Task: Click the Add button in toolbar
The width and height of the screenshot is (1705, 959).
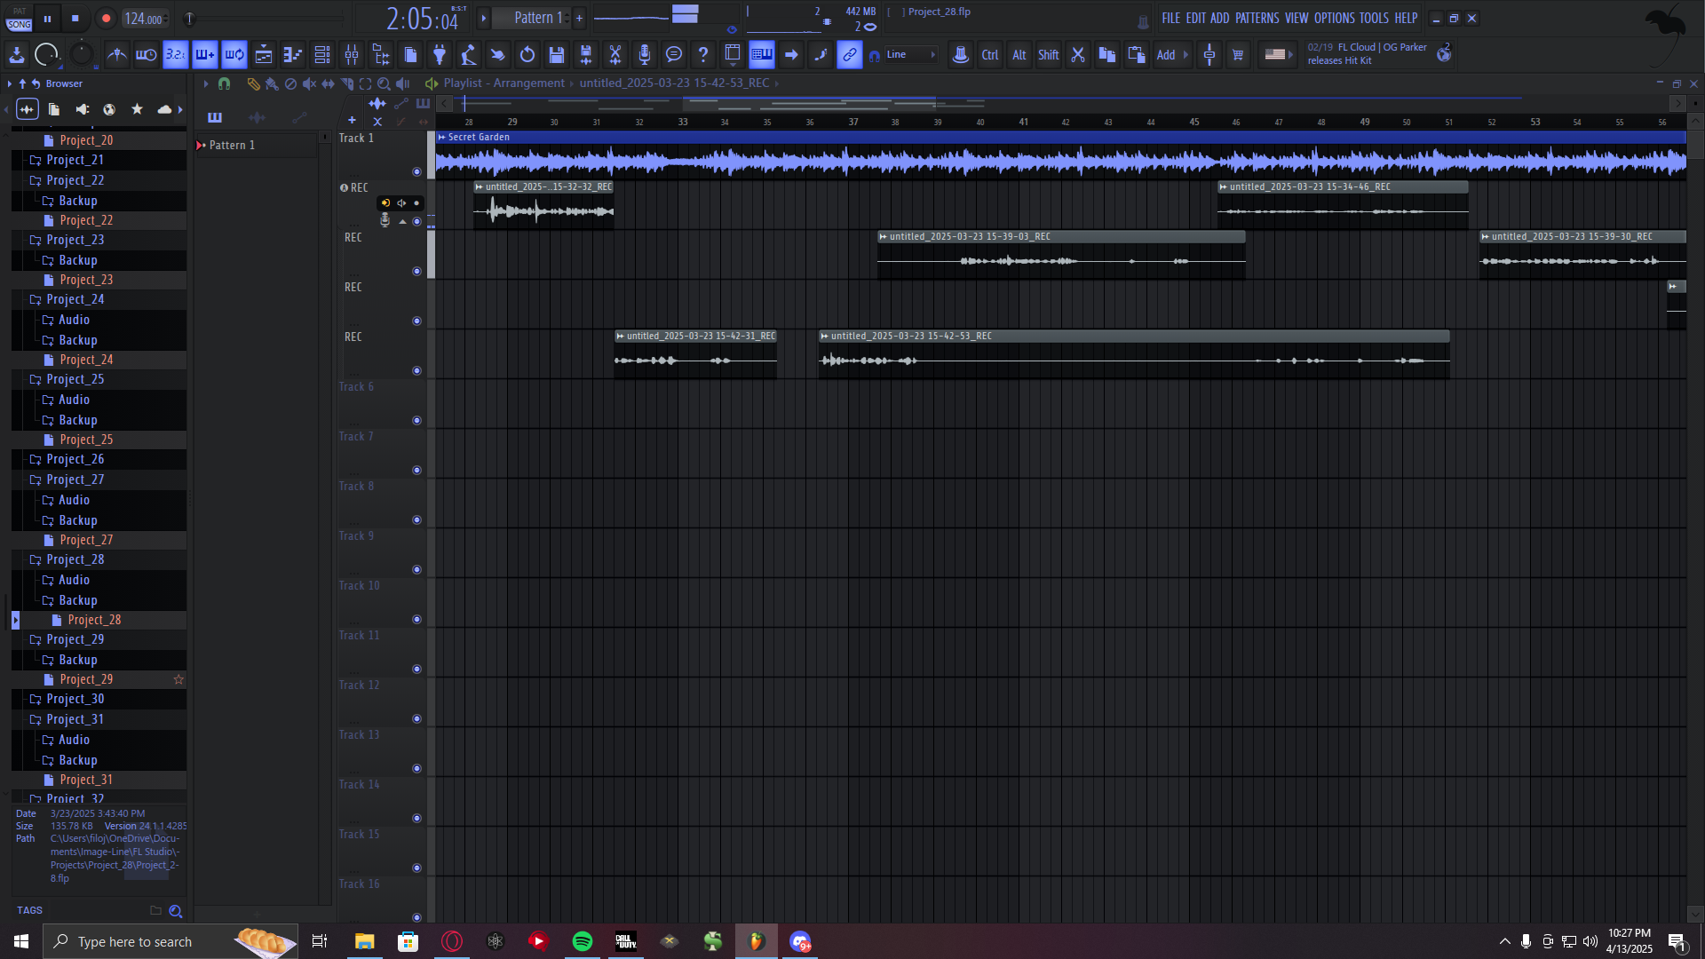Action: coord(1165,55)
